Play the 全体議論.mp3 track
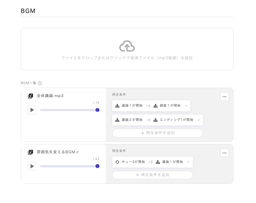256x203 pixels. click(32, 110)
